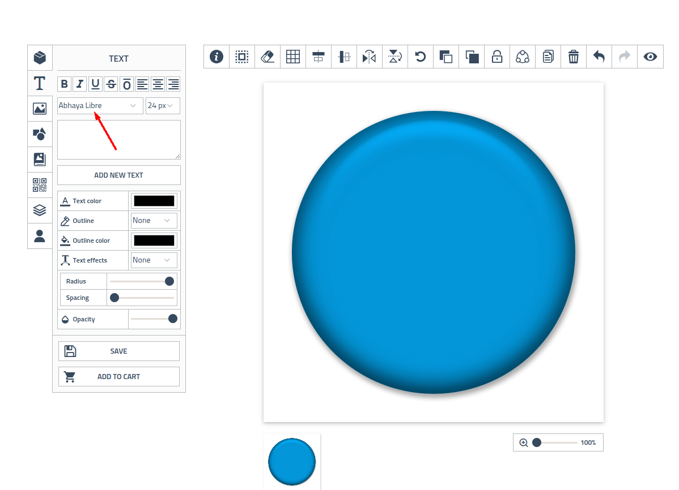
Task: Toggle underline text formatting
Action: coord(96,84)
